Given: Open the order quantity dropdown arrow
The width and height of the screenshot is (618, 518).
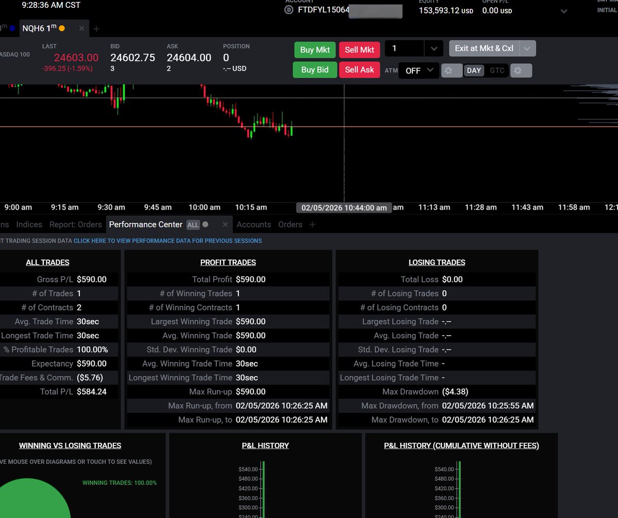Looking at the screenshot, I should point(434,49).
